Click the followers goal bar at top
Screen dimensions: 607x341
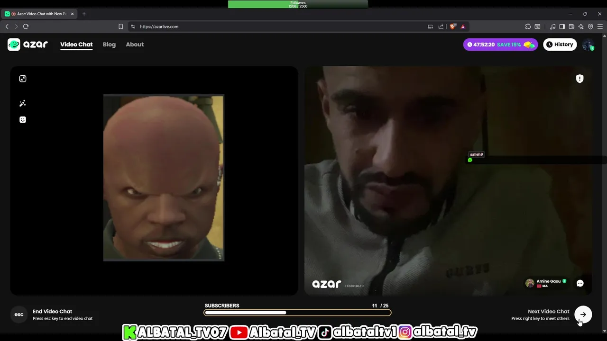[298, 4]
